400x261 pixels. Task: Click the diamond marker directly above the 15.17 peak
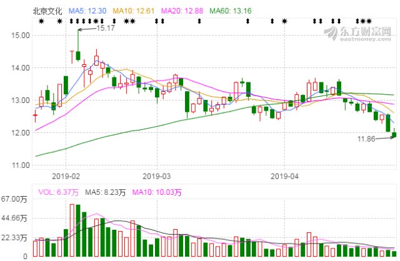(x=77, y=21)
